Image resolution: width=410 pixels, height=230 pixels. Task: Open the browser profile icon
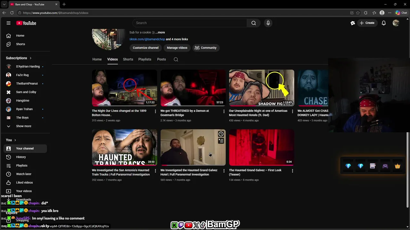coord(382,13)
